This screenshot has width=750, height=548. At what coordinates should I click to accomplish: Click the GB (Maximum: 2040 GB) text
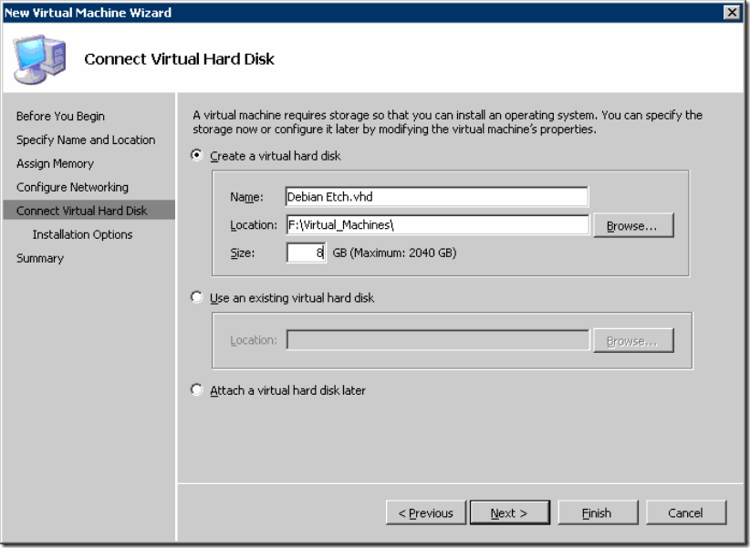pos(394,253)
